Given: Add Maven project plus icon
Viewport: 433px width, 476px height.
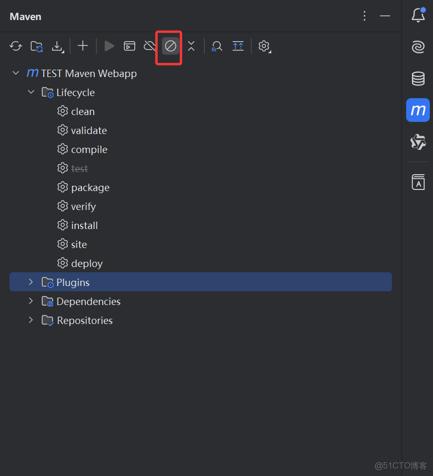Looking at the screenshot, I should pos(83,46).
